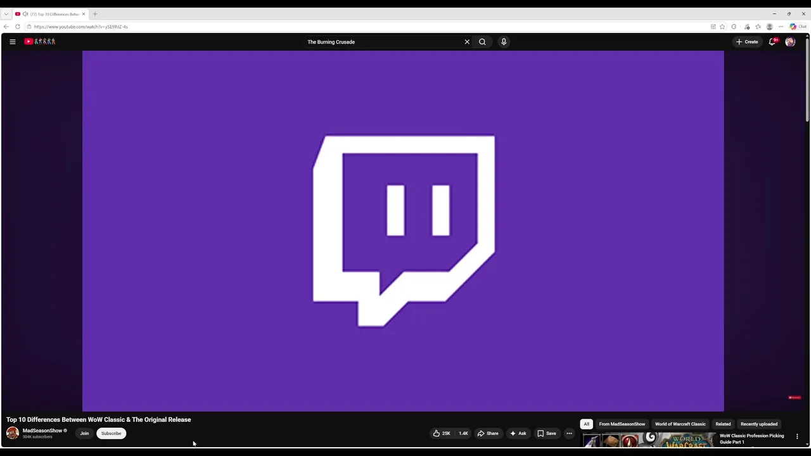Select the World of Warcraft Classic chip

point(680,424)
